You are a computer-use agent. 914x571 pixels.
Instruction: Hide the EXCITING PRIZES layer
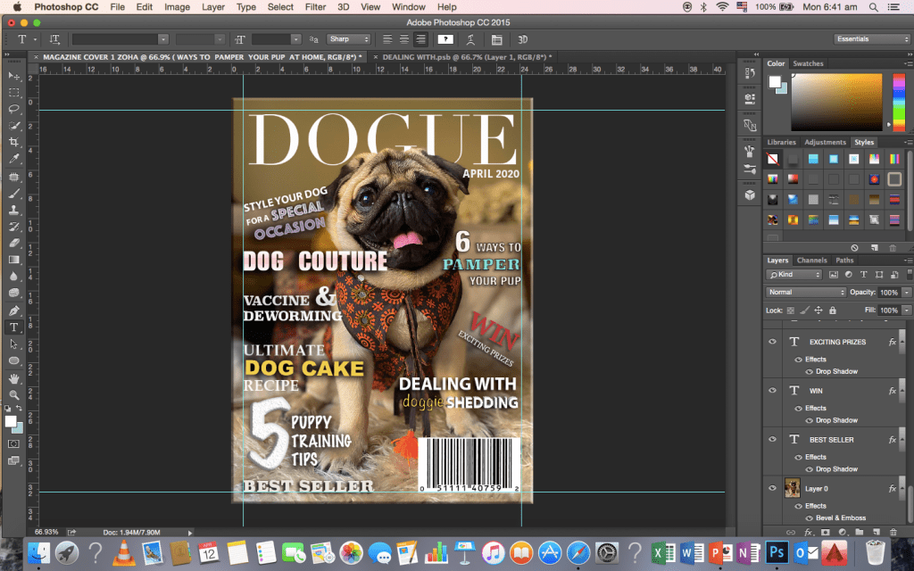point(773,342)
